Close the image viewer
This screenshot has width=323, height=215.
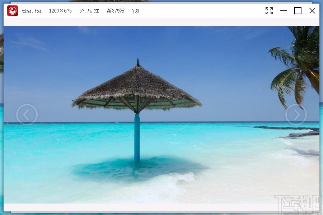pos(312,11)
